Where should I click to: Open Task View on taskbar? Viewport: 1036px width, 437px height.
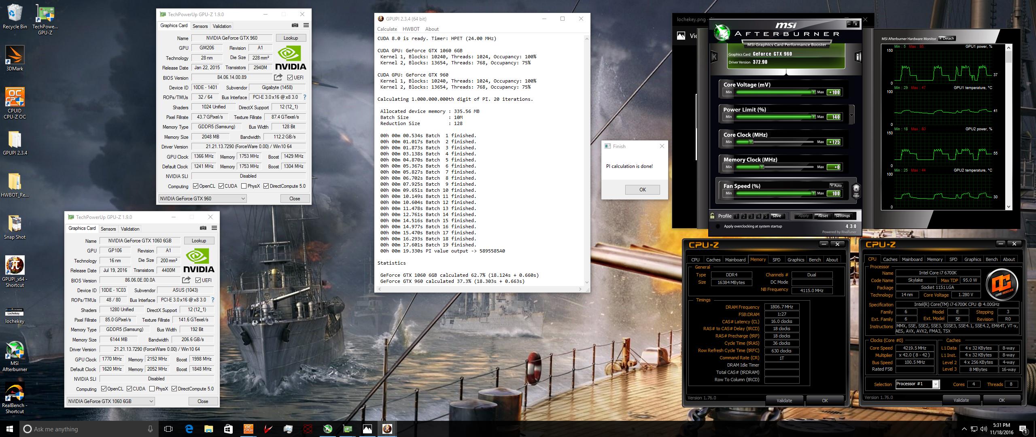point(169,429)
